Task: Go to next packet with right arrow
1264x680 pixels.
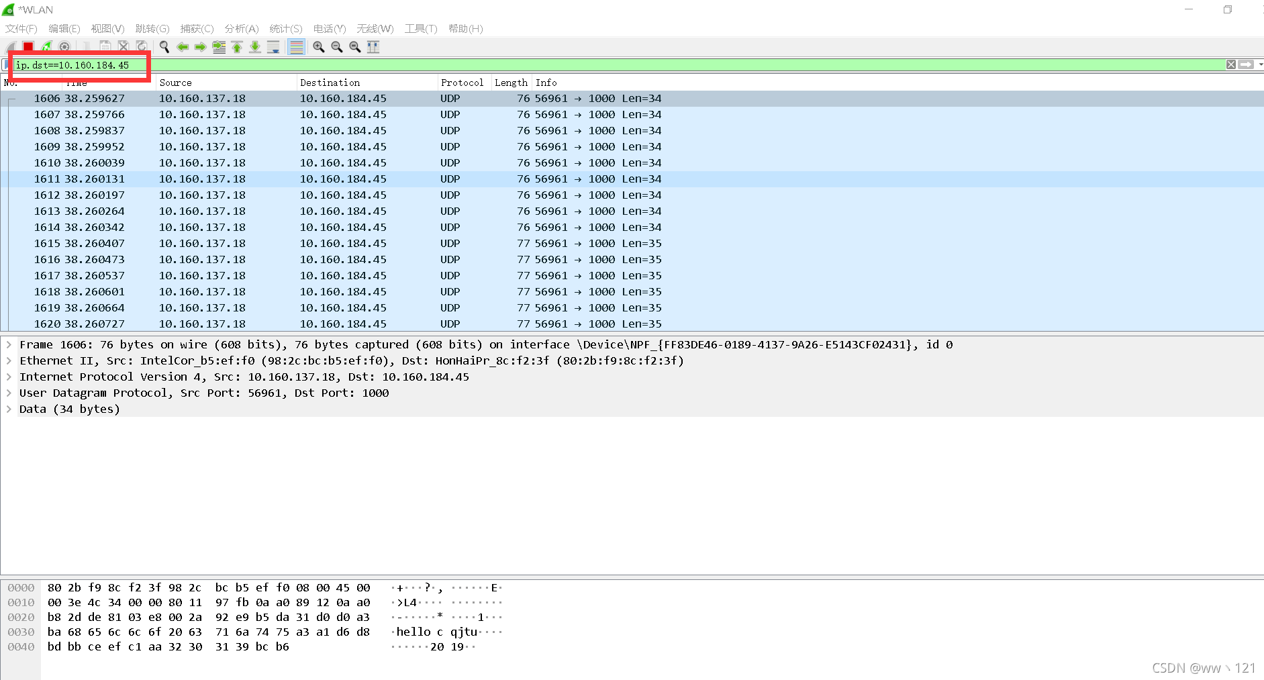Action: (200, 46)
